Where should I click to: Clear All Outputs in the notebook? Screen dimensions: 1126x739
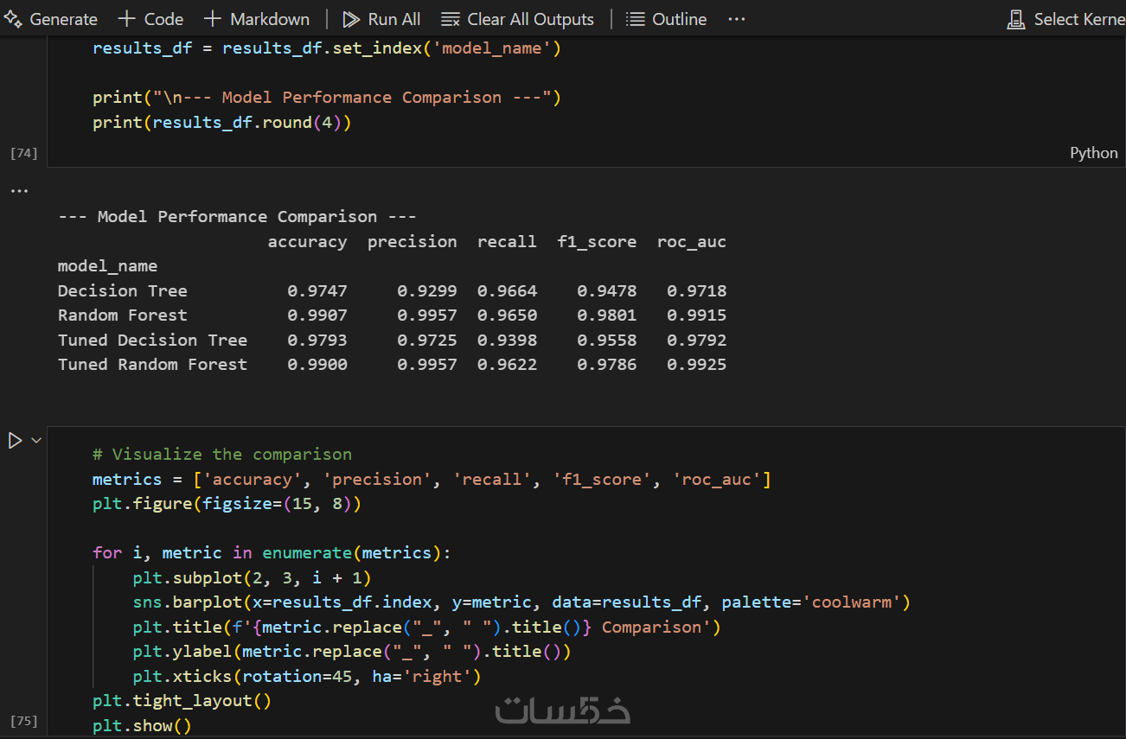click(517, 19)
